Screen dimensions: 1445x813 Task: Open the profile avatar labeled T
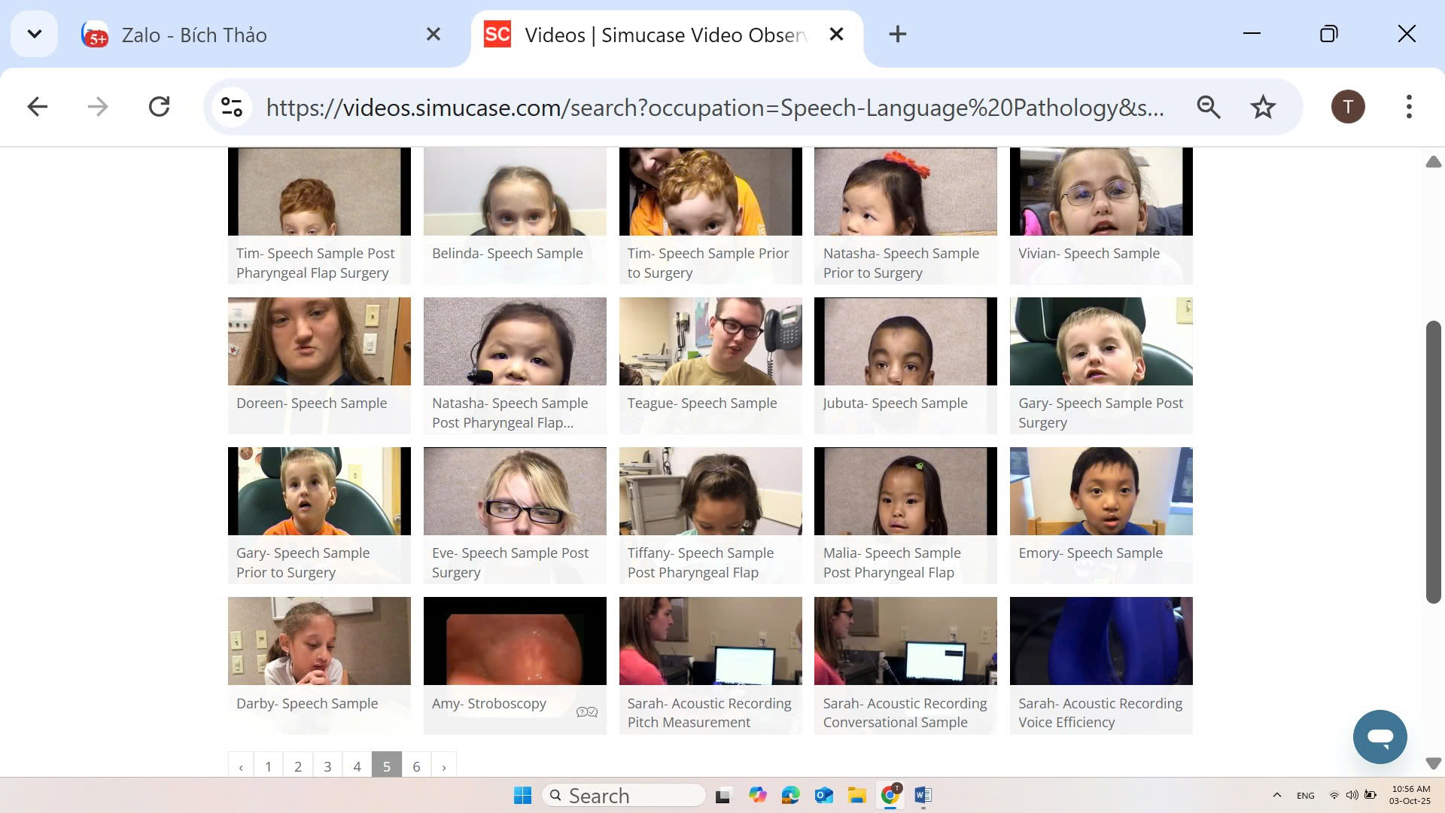tap(1348, 107)
